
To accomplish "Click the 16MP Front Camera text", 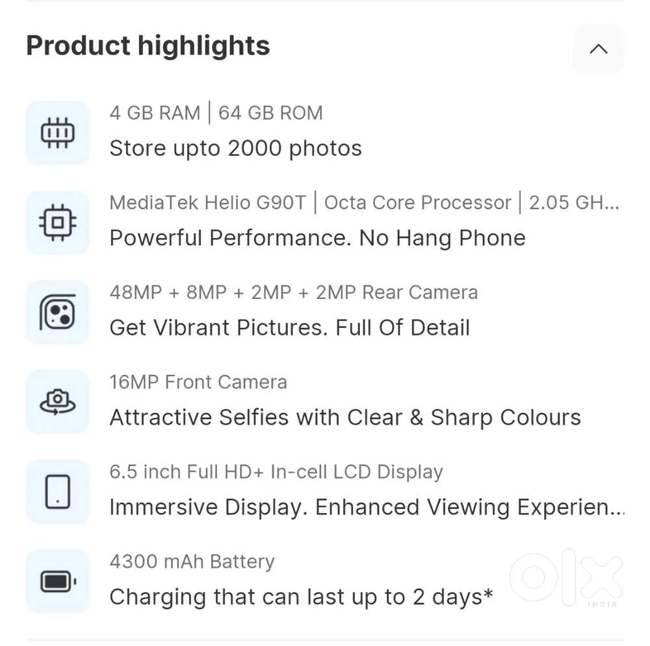I will pyautogui.click(x=198, y=382).
